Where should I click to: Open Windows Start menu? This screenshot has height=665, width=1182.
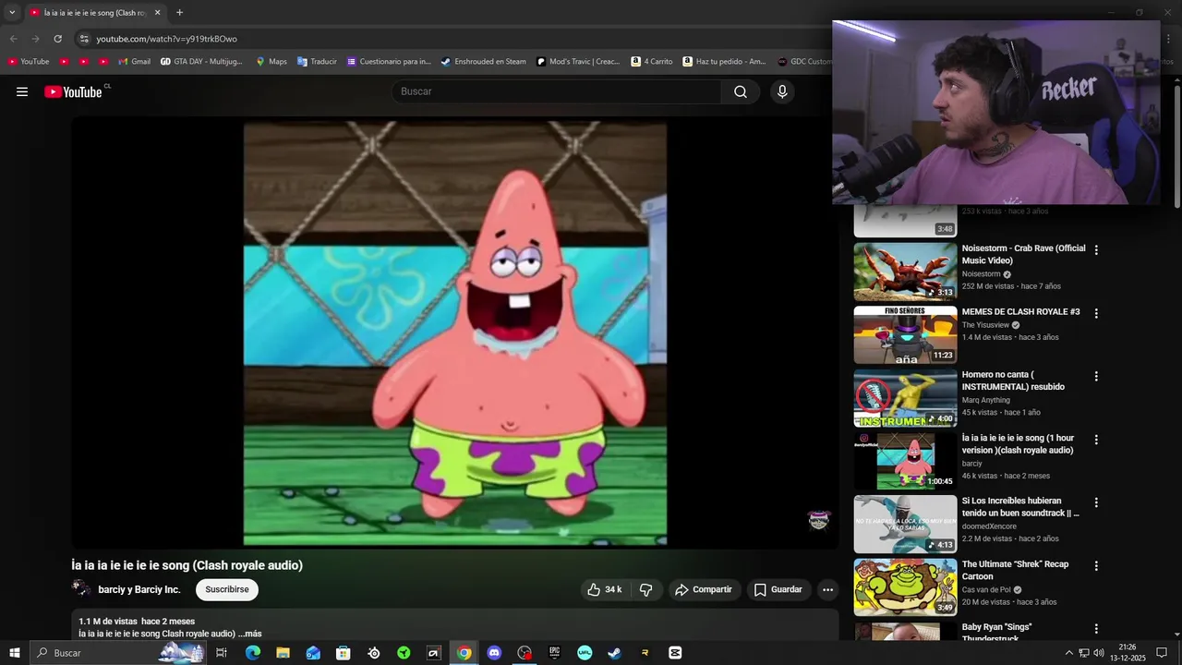[14, 653]
